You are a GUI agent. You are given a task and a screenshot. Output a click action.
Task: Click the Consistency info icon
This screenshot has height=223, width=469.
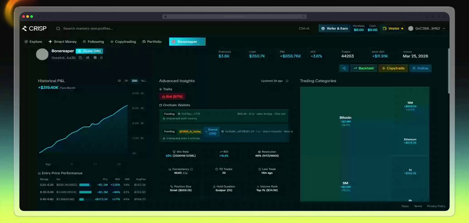point(192,169)
